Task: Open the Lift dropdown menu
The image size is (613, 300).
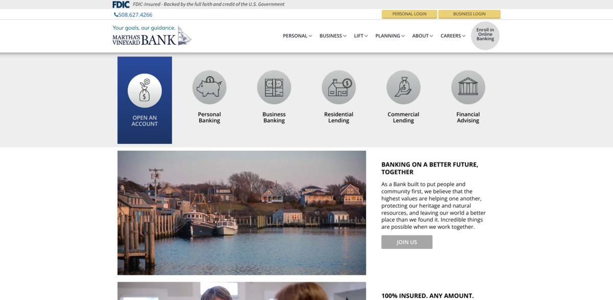Action: click(x=361, y=36)
